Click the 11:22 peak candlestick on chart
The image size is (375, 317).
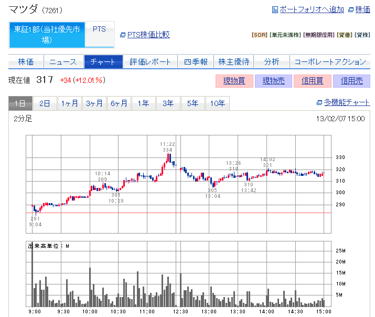(x=169, y=158)
